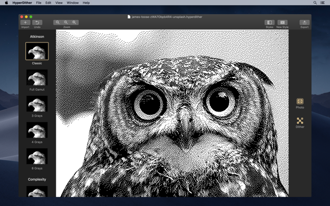The height and width of the screenshot is (206, 330).
Task: Choose the 4 Grays style
Action: coord(37,130)
